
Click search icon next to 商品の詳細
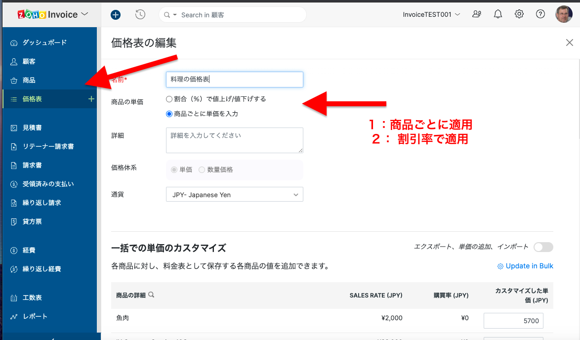click(152, 295)
